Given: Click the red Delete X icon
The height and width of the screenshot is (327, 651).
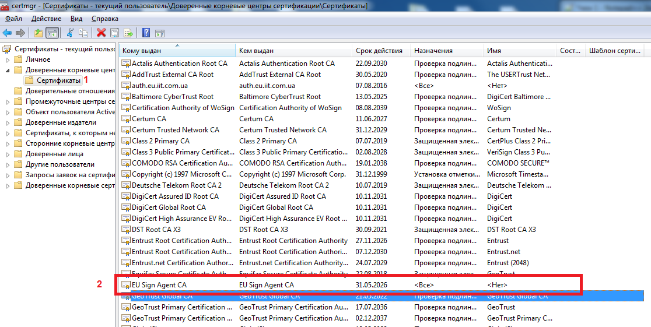Looking at the screenshot, I should [x=101, y=33].
